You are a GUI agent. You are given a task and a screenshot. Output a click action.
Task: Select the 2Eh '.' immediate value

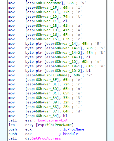click(x=66, y=107)
